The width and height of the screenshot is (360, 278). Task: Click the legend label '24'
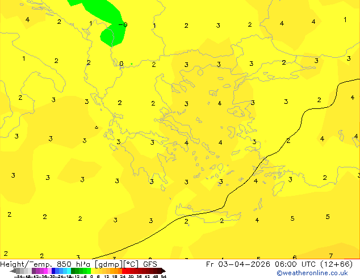[123, 276]
